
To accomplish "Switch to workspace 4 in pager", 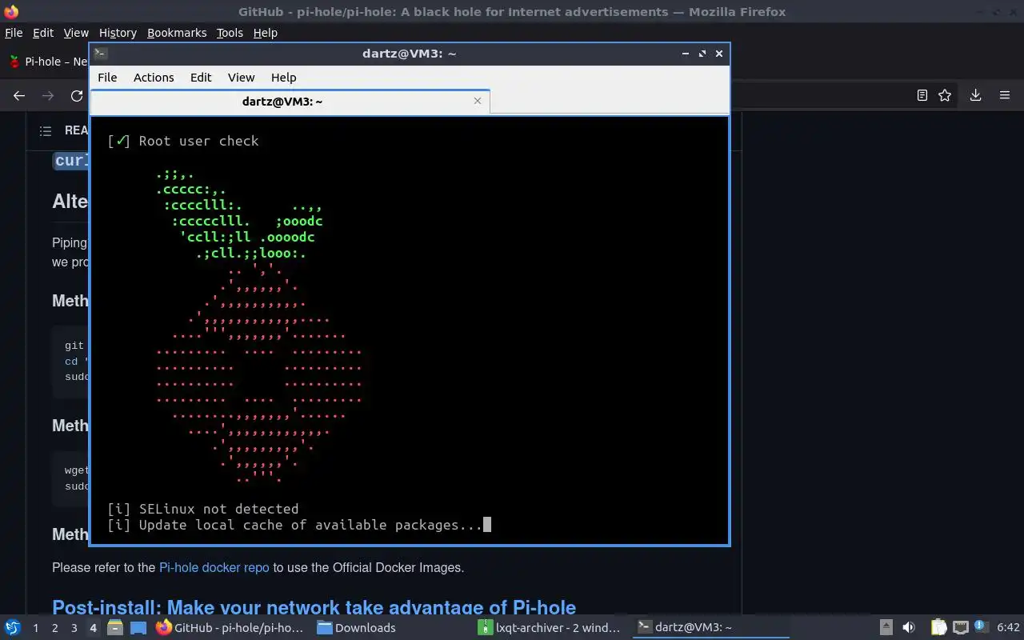I will click(93, 627).
